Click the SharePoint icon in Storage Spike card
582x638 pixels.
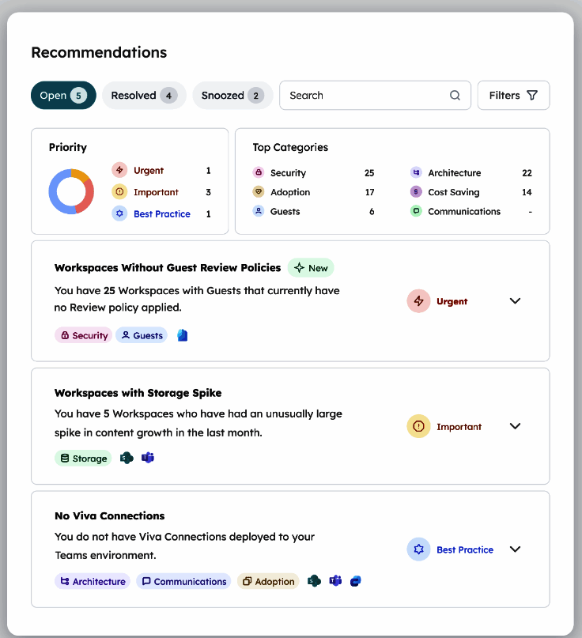(127, 458)
